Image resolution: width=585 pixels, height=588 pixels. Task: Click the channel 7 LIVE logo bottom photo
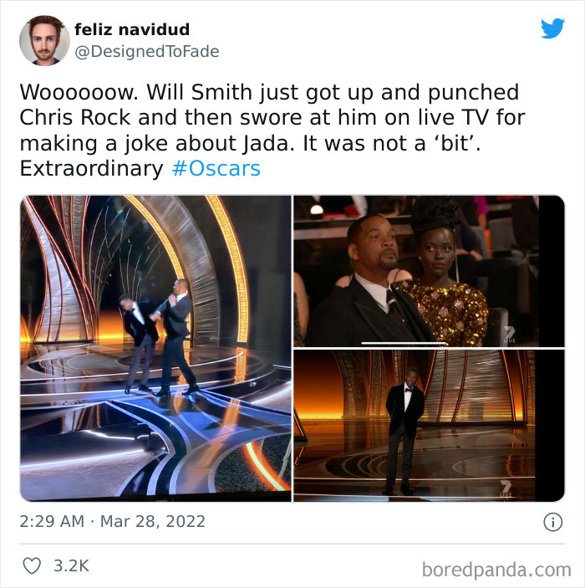tap(506, 488)
